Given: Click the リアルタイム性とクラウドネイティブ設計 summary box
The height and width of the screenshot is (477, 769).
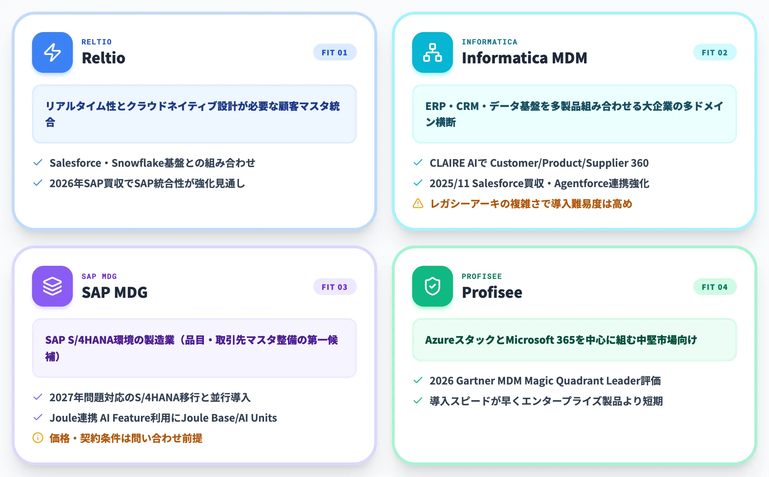Looking at the screenshot, I should 194,114.
